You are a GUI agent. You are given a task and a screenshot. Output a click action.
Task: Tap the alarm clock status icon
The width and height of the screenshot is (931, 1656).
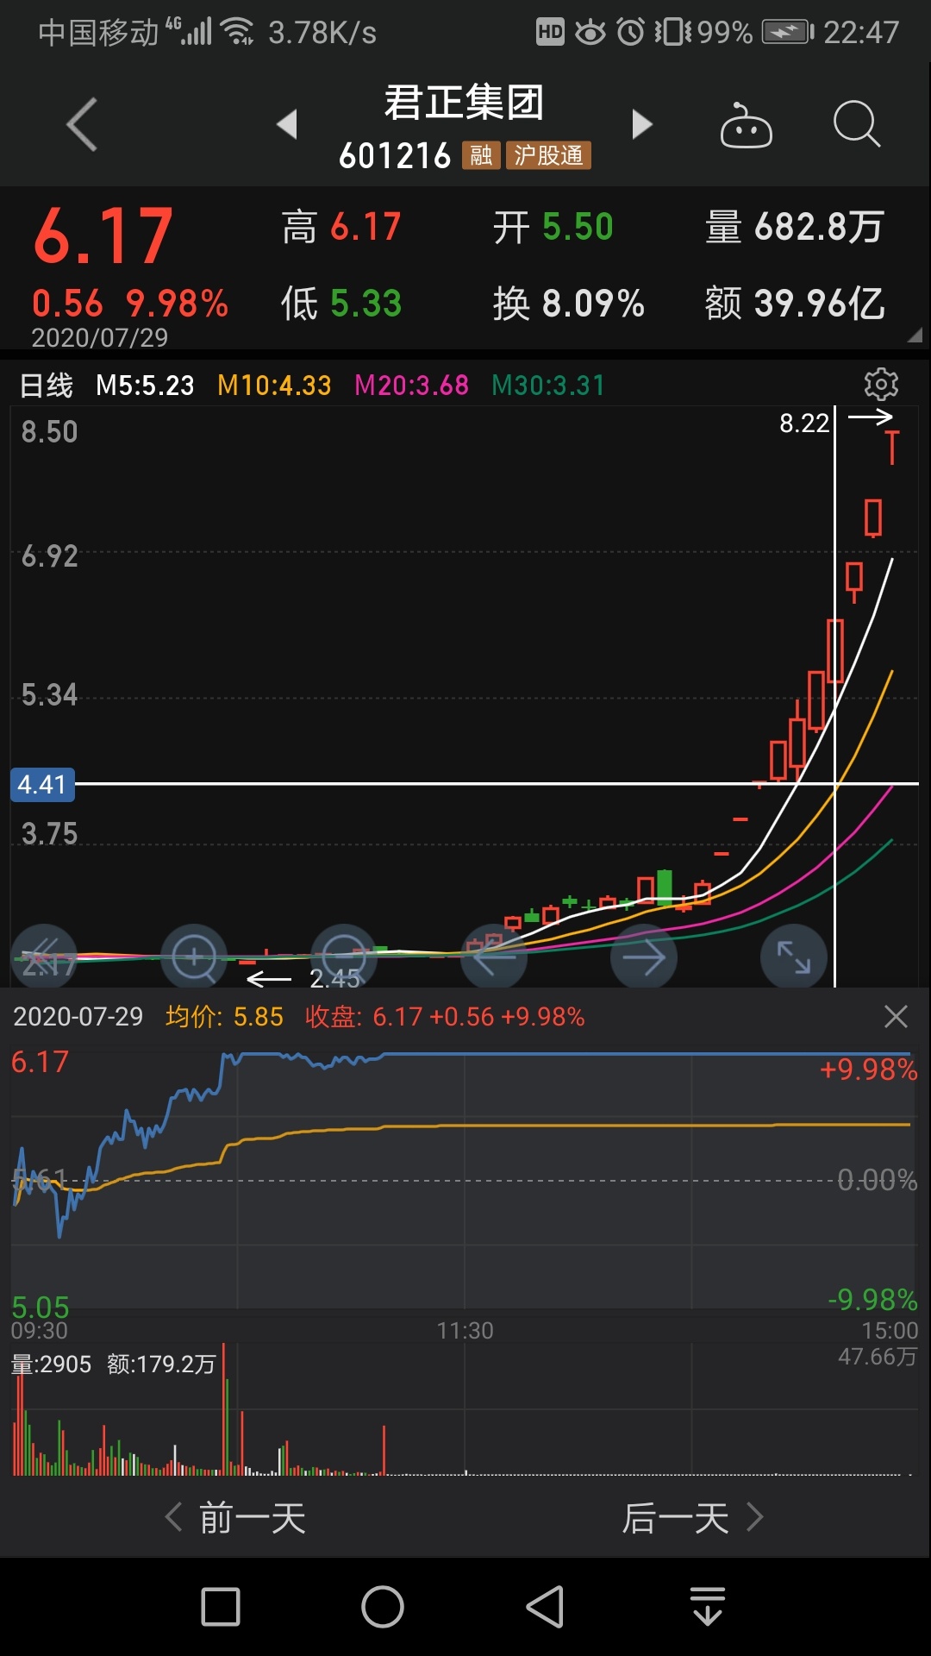click(x=631, y=33)
